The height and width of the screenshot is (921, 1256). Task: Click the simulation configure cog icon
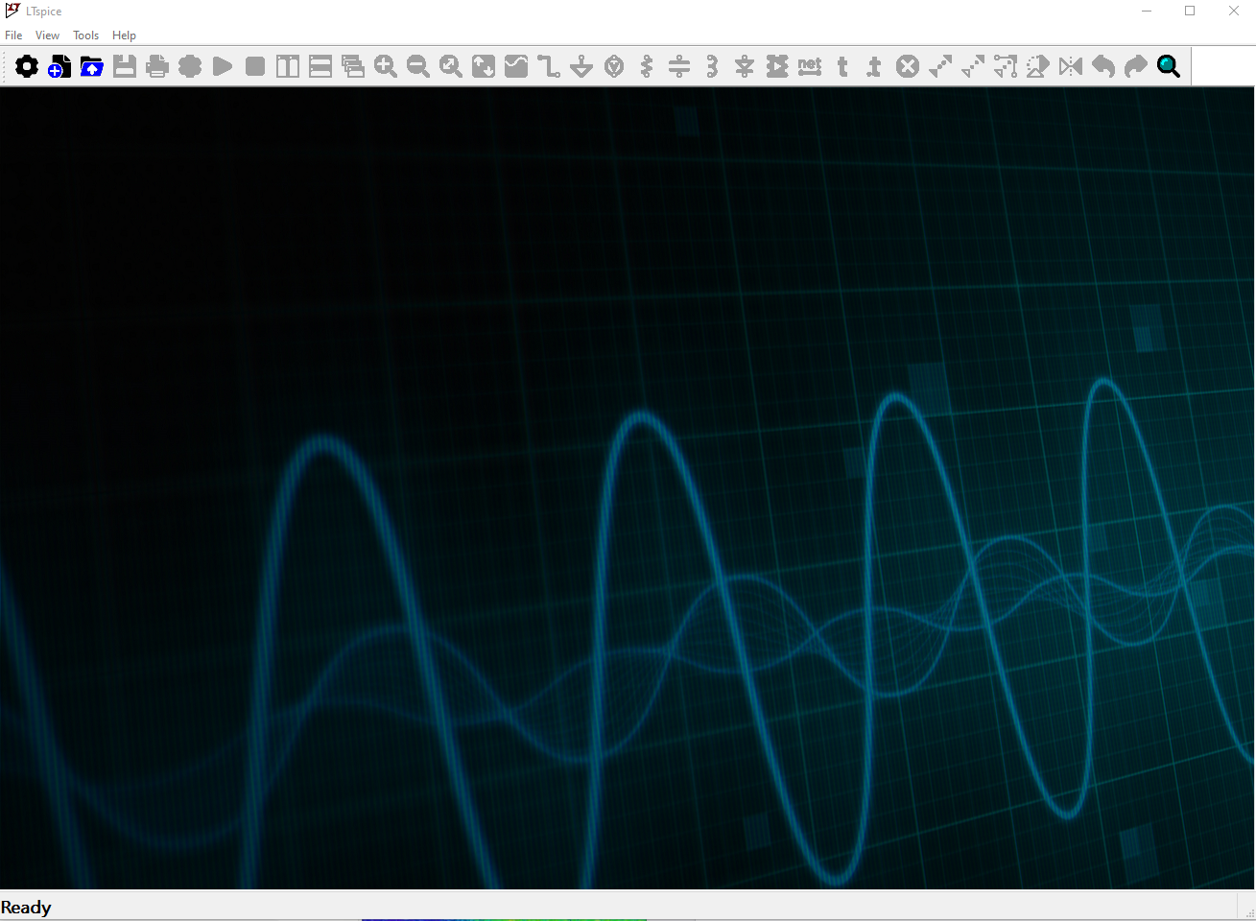click(190, 66)
